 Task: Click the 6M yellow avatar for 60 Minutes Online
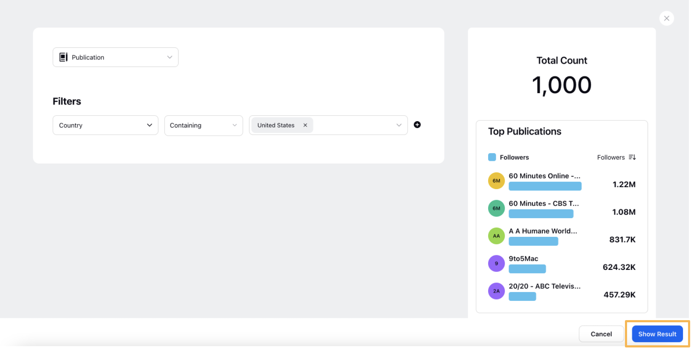[496, 181]
